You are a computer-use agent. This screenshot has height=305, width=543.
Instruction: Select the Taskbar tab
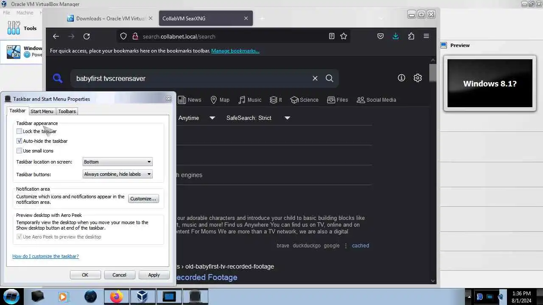point(17,111)
